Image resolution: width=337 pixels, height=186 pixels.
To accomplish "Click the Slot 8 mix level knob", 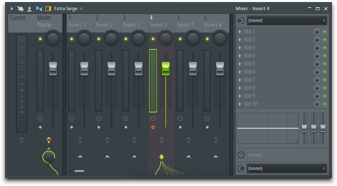I will pyautogui.click(x=317, y=88).
